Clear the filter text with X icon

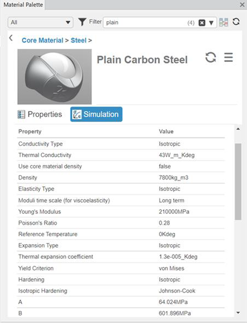point(202,23)
